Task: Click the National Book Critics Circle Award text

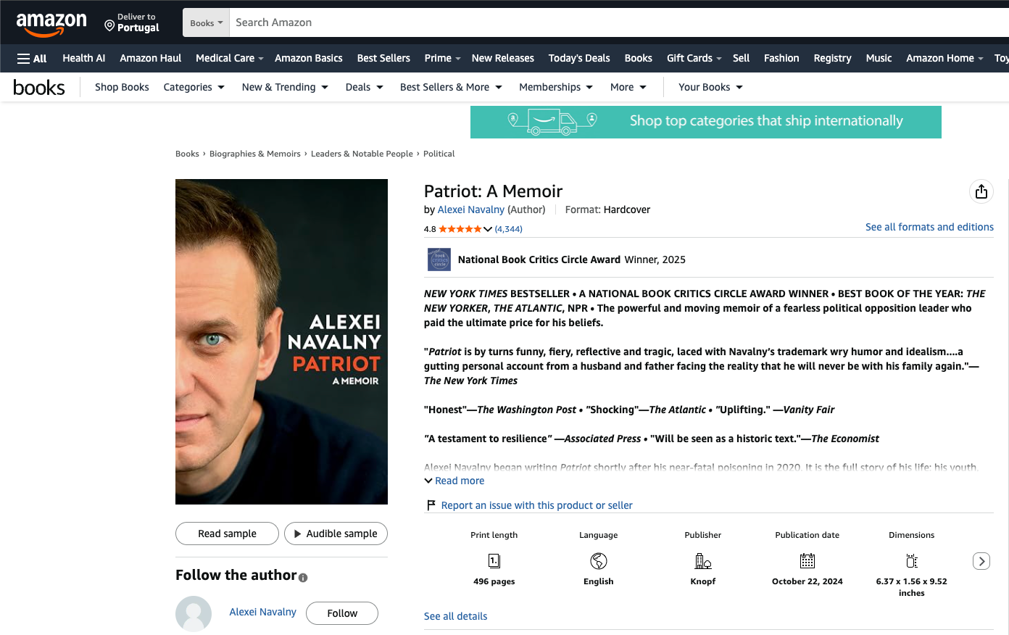Action: pyautogui.click(x=539, y=260)
